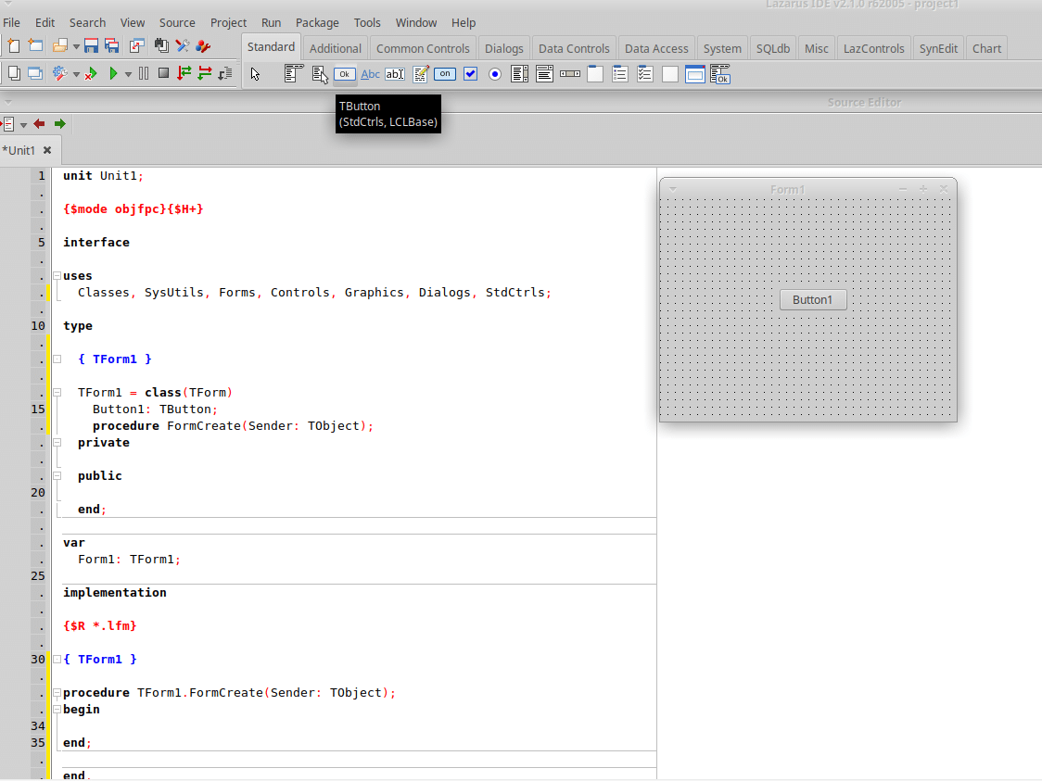Collapse the 'uses' code fold

click(57, 275)
